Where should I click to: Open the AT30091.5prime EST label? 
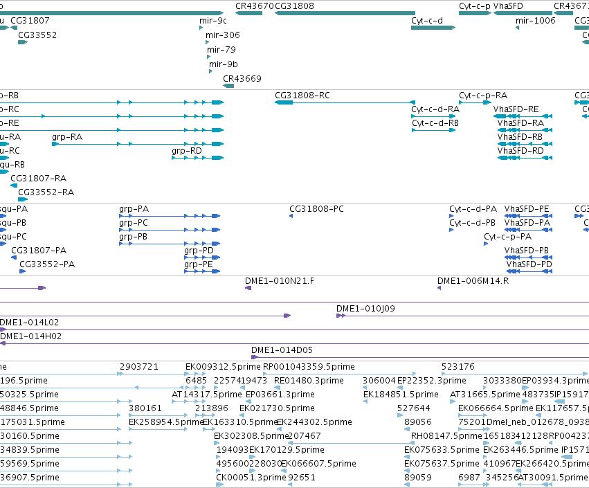click(x=552, y=478)
